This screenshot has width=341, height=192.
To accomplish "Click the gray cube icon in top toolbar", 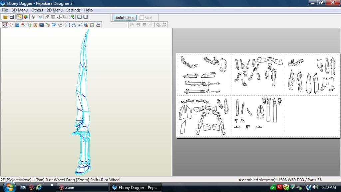I will (33, 17).
